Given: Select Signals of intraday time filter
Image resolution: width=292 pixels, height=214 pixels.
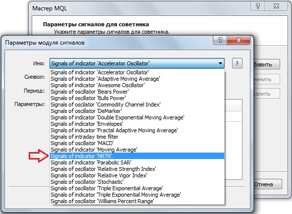Looking at the screenshot, I should pyautogui.click(x=137, y=137).
